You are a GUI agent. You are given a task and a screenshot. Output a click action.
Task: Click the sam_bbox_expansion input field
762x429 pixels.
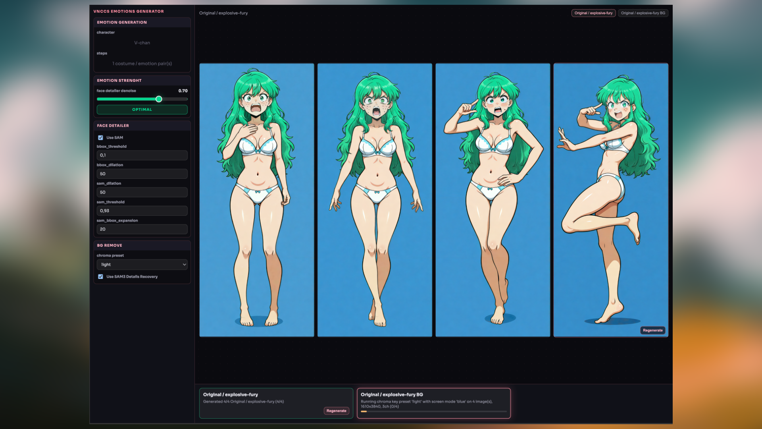(142, 229)
